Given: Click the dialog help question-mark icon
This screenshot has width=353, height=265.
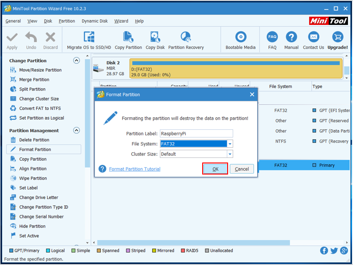Looking at the screenshot, I should 102,169.
